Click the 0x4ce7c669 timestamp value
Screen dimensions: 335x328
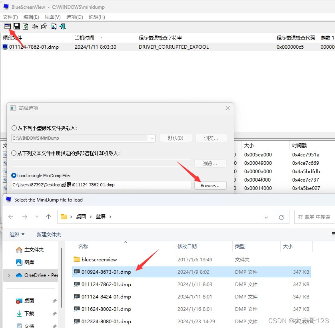coord(305,163)
